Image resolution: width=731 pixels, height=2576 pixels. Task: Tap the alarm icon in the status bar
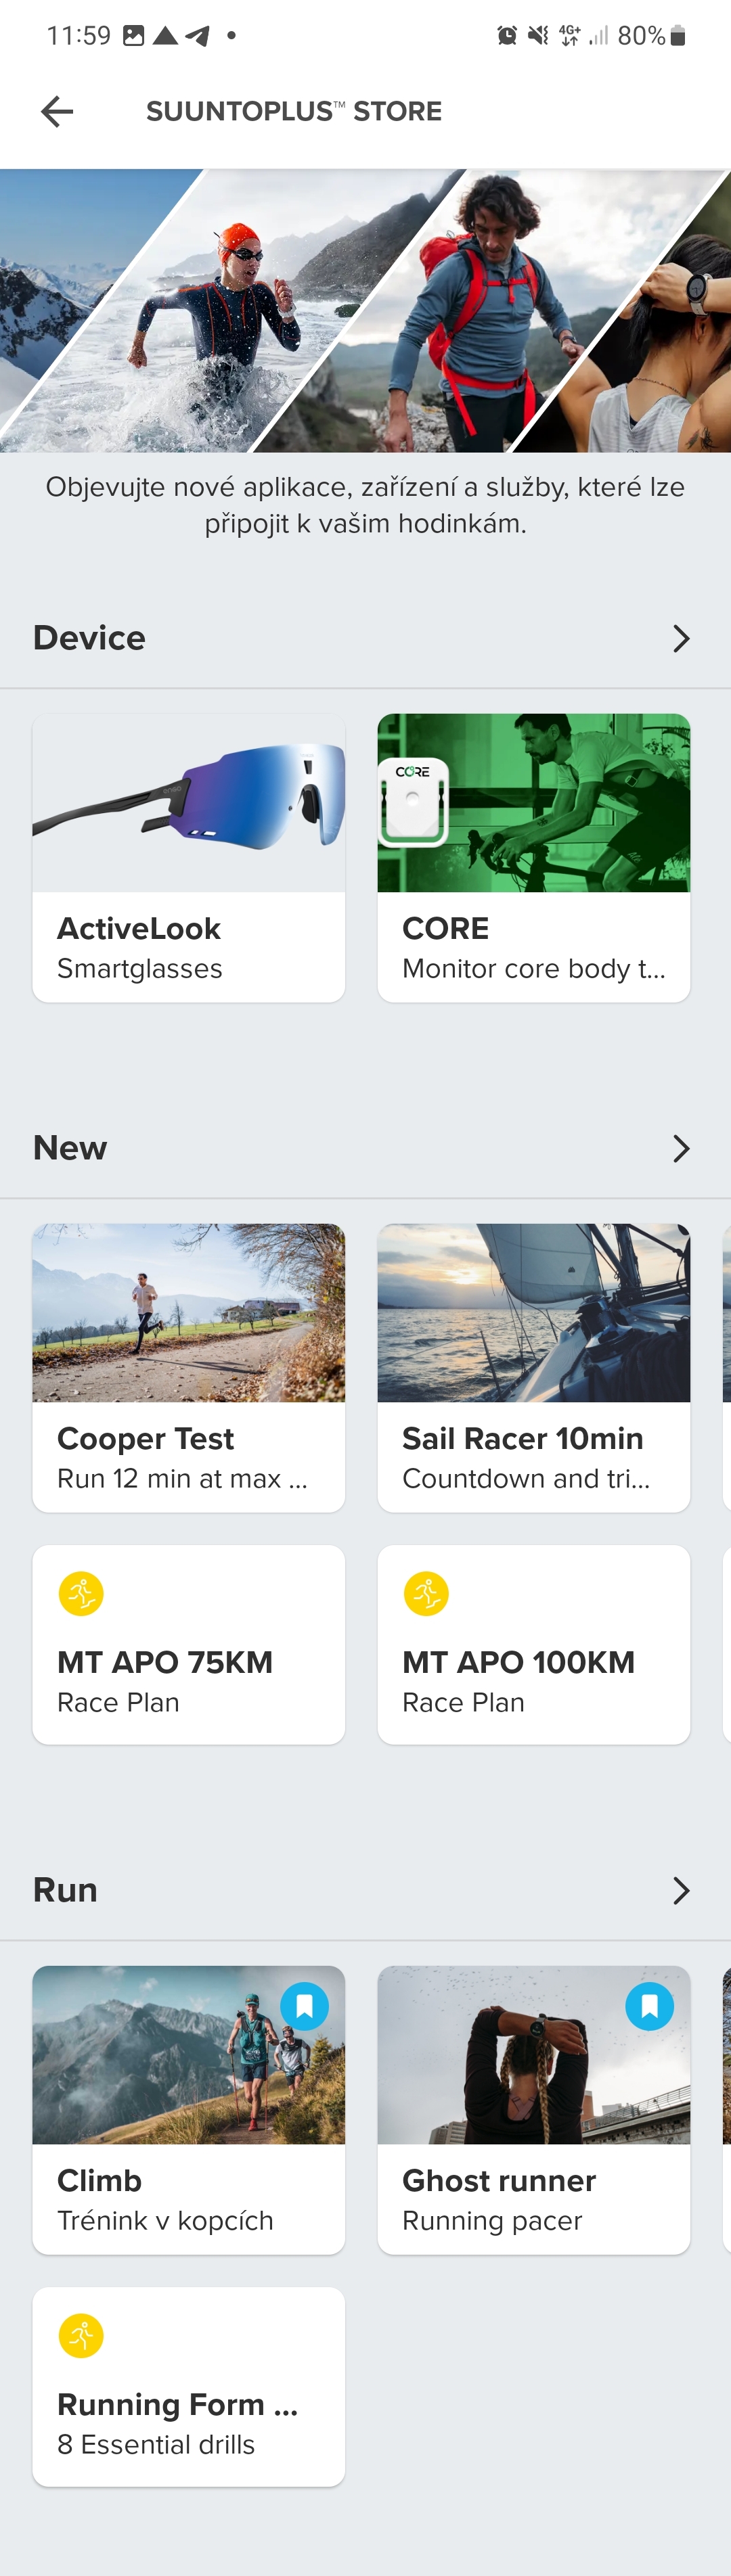tap(507, 36)
